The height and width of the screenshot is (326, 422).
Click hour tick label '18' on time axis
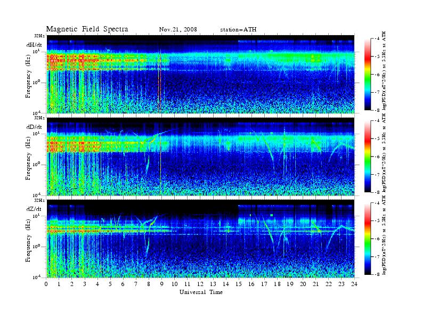(x=277, y=284)
